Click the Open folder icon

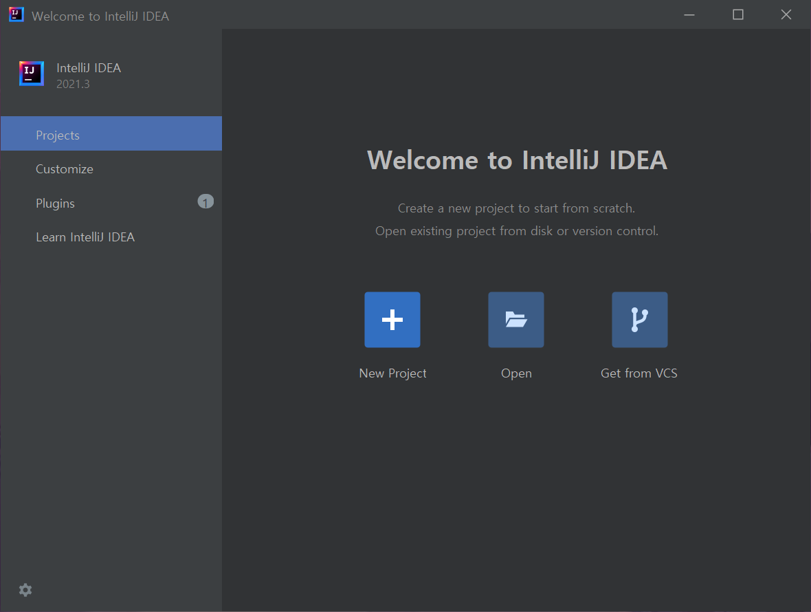click(515, 320)
